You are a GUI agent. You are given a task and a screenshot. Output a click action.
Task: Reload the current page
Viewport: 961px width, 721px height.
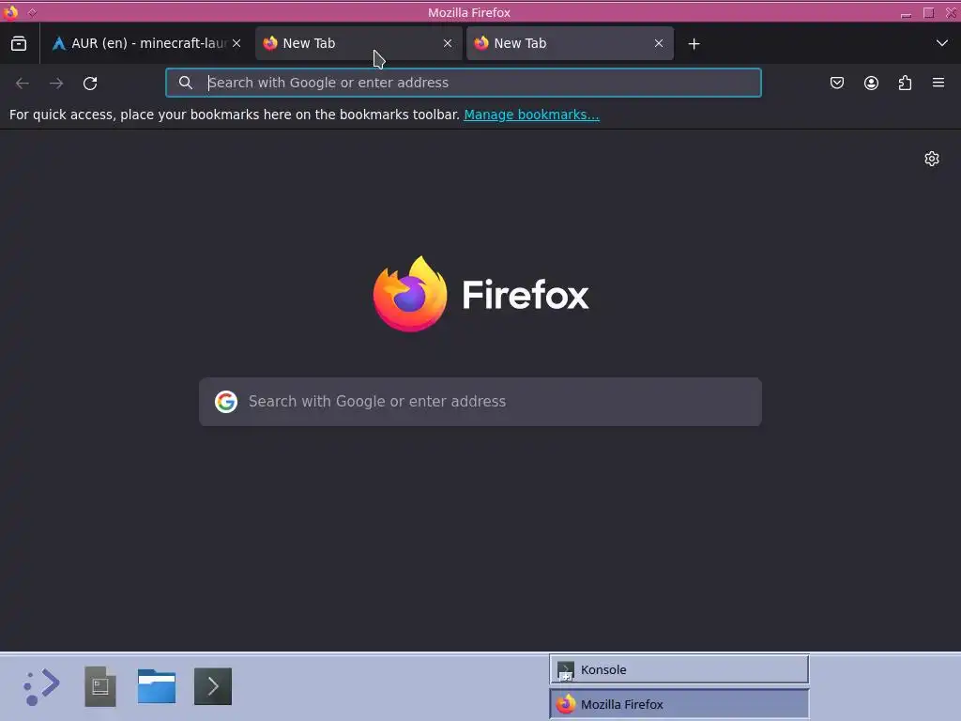90,83
